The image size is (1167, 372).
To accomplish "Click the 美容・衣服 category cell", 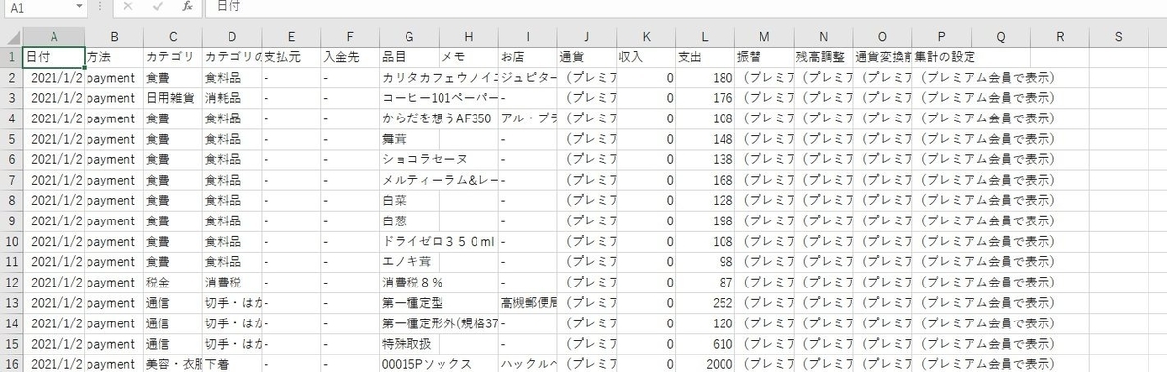I will click(173, 363).
